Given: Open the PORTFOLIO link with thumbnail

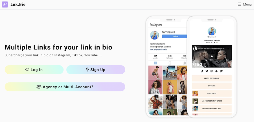Looking at the screenshot, I should pos(212,93).
